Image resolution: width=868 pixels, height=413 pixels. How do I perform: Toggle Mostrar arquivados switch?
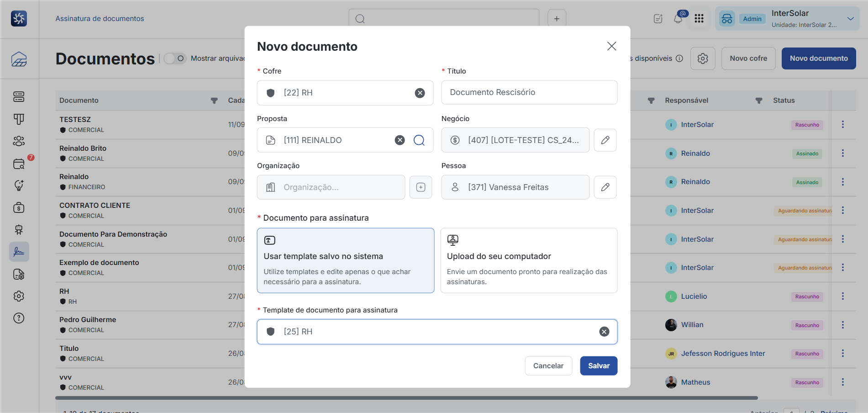(x=175, y=58)
